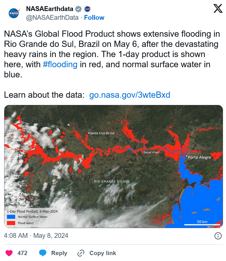
Task: Click the Reply text label
Action: (59, 253)
